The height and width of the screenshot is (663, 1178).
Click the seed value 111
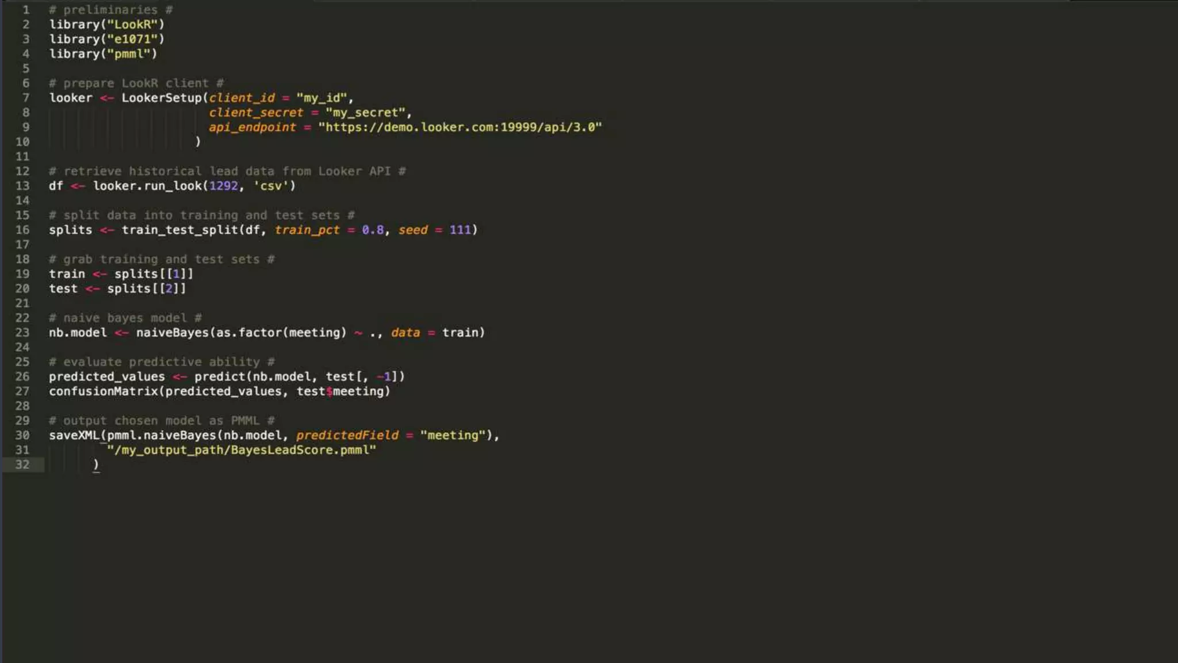pos(460,230)
